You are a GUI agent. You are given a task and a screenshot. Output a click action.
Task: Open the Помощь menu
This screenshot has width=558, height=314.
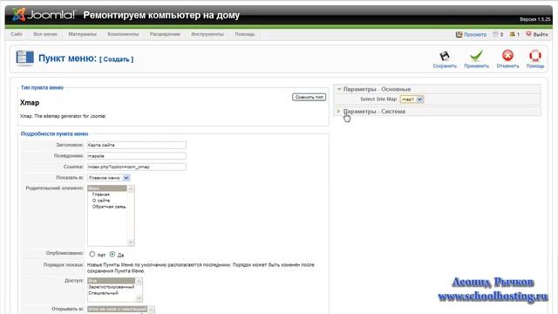click(244, 34)
